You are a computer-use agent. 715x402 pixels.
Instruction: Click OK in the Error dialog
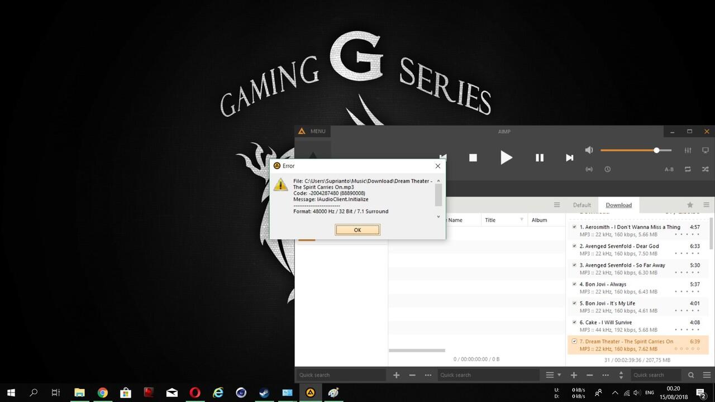tap(357, 230)
